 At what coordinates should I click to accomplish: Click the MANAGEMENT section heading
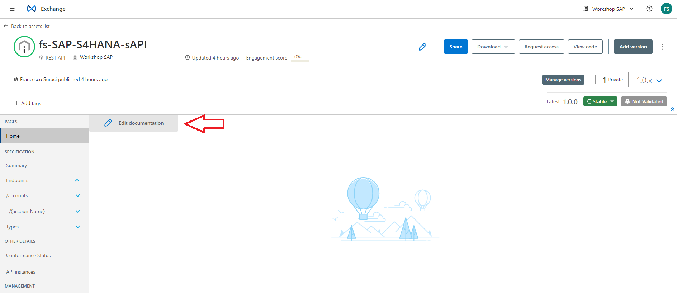[x=20, y=286]
